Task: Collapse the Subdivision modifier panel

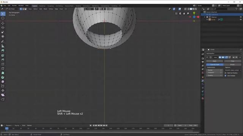Action: (x=207, y=57)
